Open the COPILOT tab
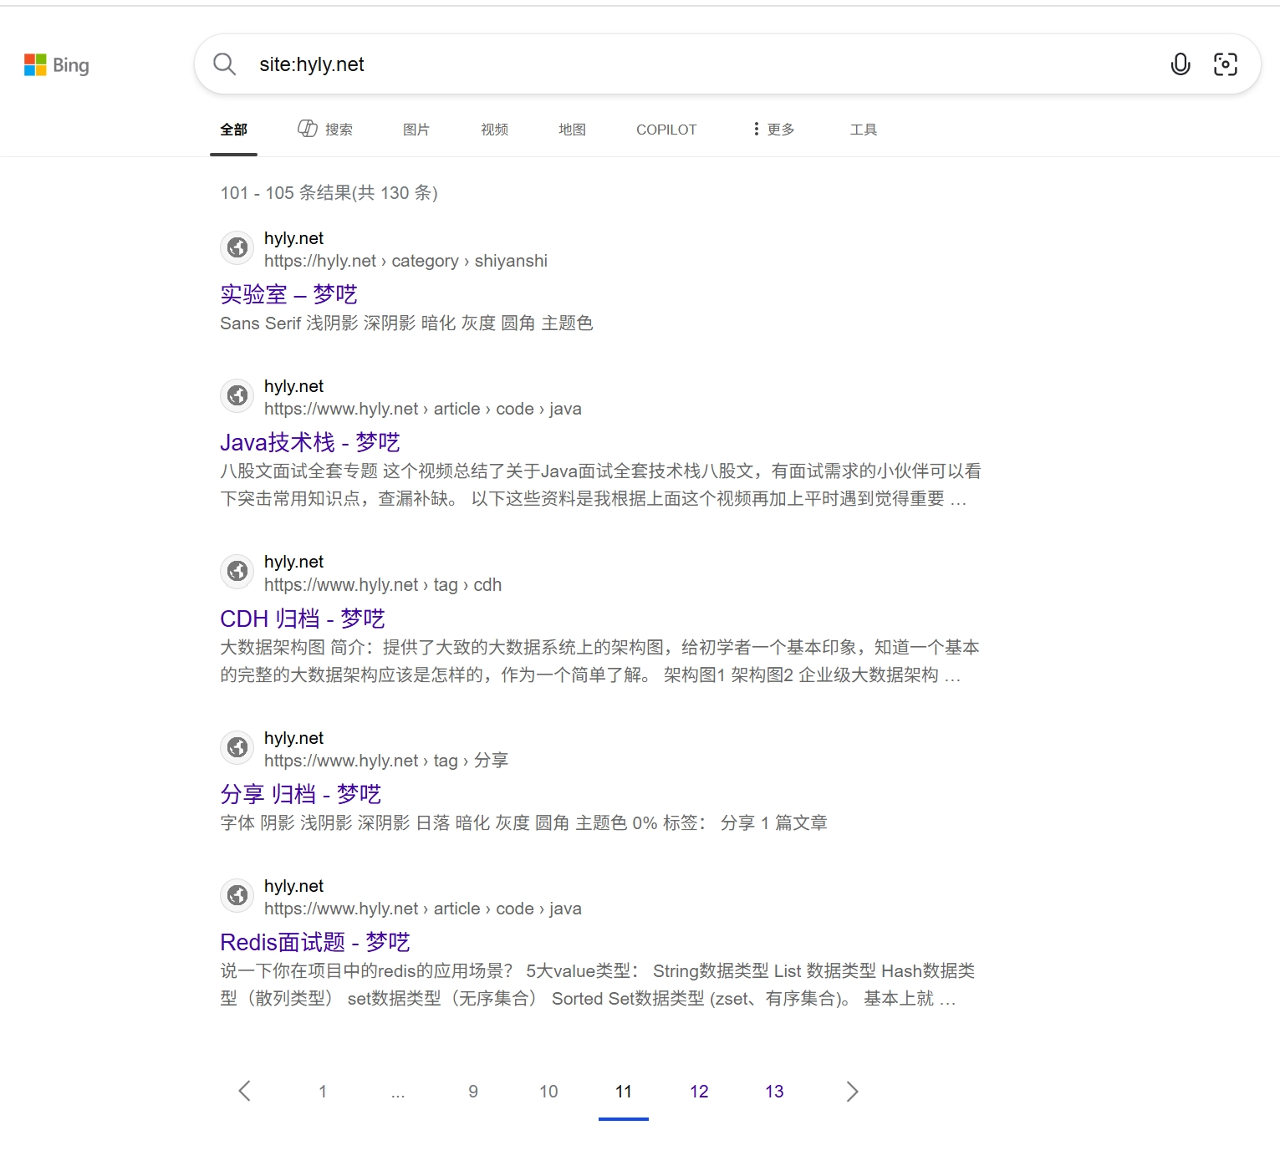1280x1171 pixels. tap(666, 130)
